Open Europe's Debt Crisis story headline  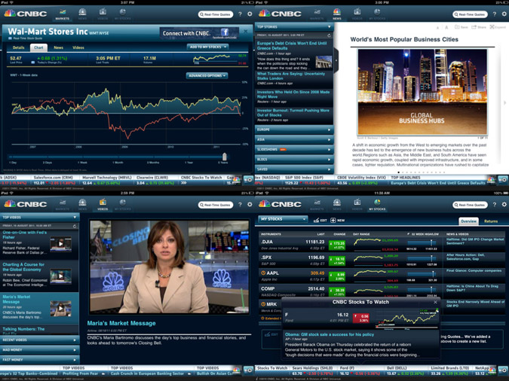coord(292,45)
